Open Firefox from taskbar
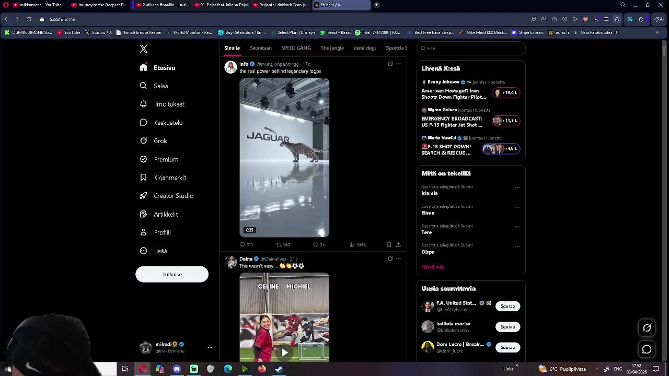Viewport: 669px width, 376px height. pos(262,369)
